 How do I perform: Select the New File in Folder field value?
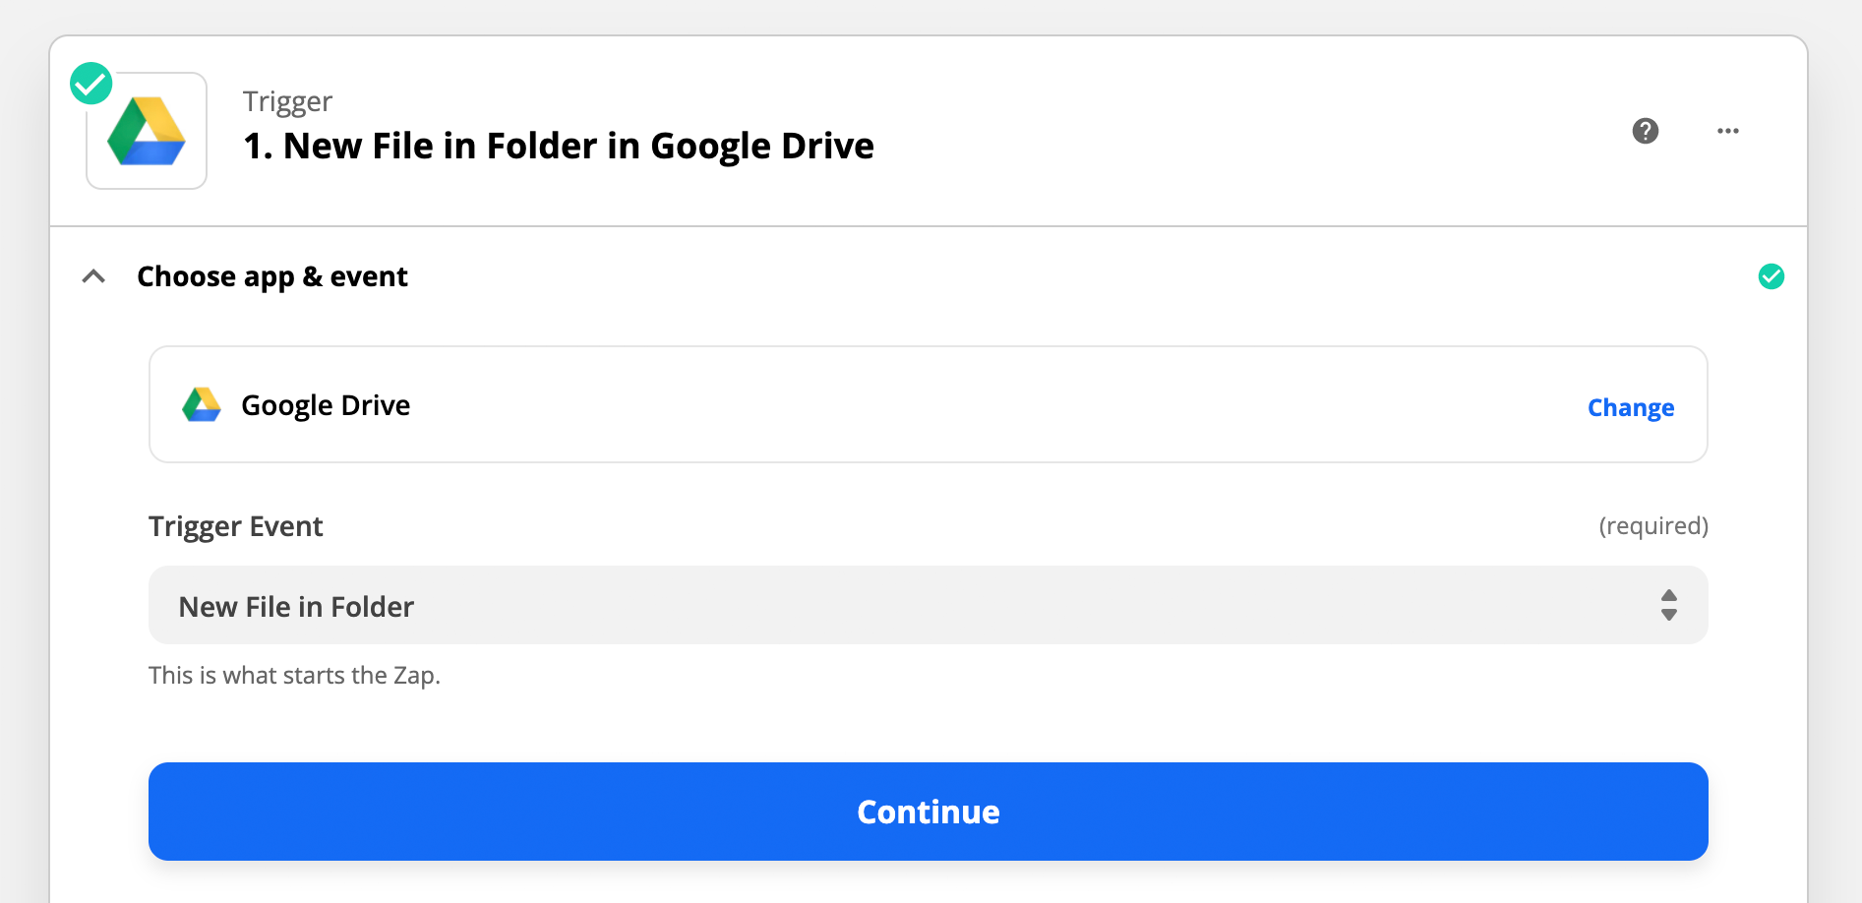click(295, 606)
